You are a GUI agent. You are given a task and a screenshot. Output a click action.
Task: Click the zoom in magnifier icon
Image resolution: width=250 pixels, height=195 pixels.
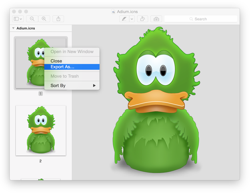[x=44, y=19]
